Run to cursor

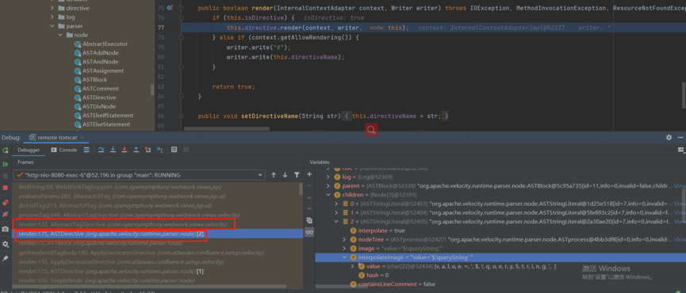click(x=159, y=150)
